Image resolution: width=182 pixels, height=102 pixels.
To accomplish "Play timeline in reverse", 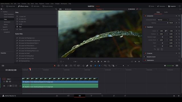I will coord(95,61).
